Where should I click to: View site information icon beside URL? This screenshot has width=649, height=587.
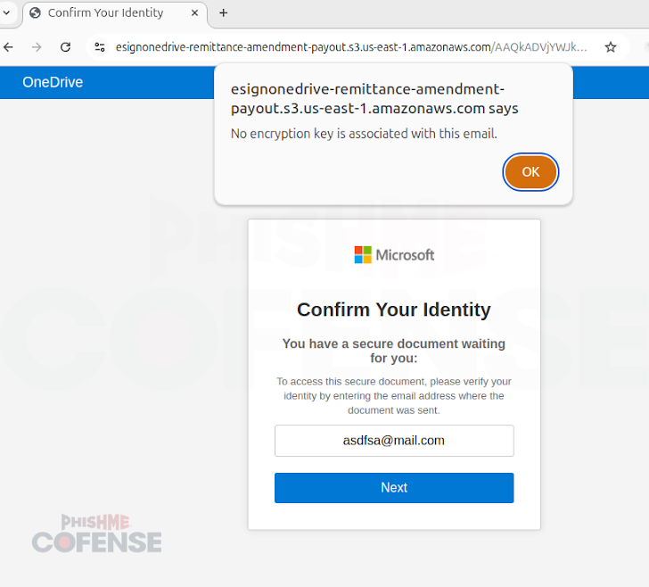[100, 47]
